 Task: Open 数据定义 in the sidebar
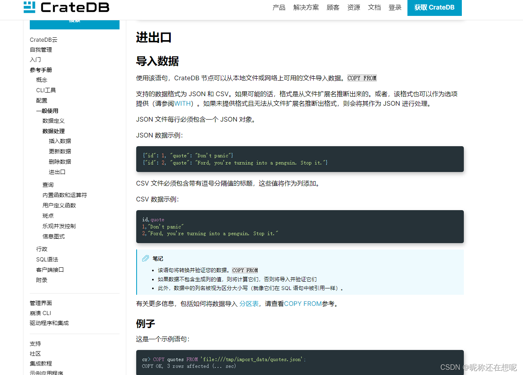[54, 121]
